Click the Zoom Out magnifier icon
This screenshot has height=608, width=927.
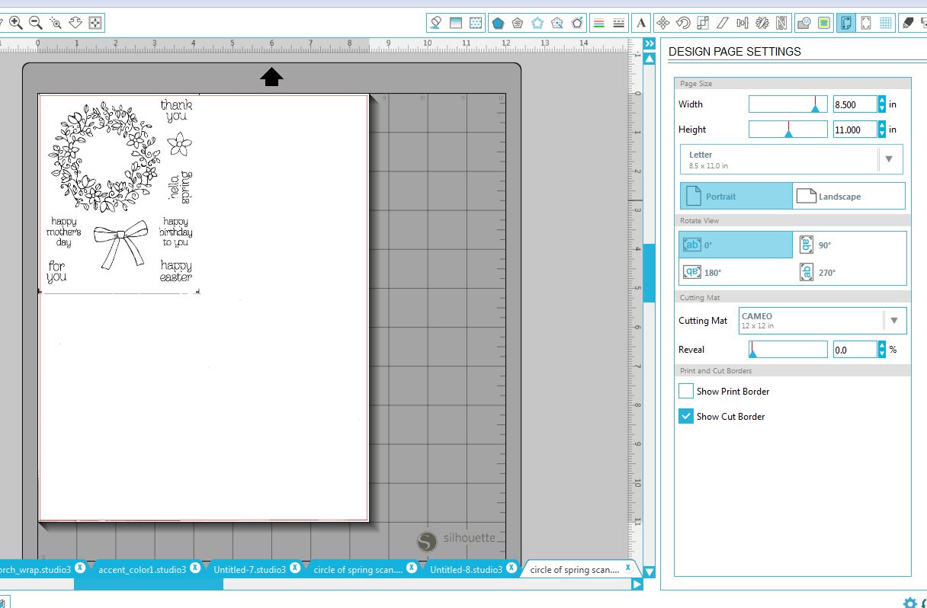pos(35,23)
